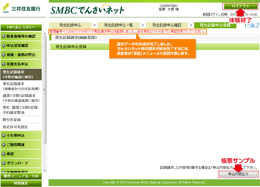Click down-arrow icon beside 各種支払申込
260x187 pixels.
click(x=4, y=64)
